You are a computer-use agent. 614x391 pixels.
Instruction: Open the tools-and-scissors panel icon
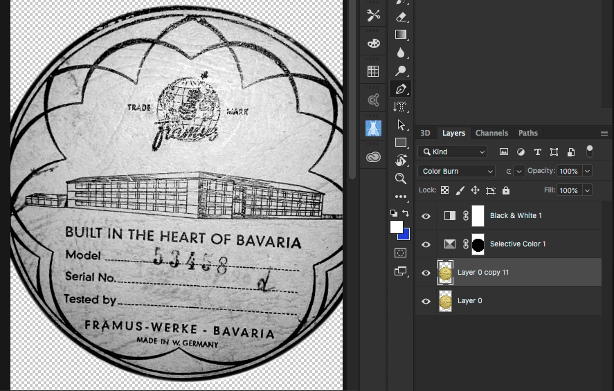tap(373, 15)
